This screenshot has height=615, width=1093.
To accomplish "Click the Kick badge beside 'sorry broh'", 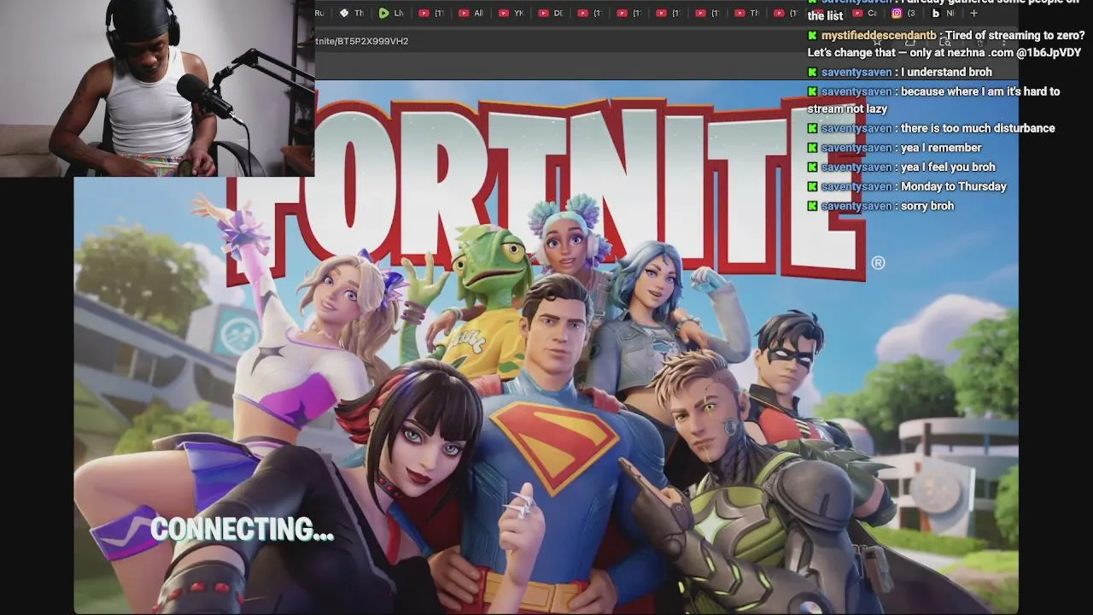I will (812, 206).
